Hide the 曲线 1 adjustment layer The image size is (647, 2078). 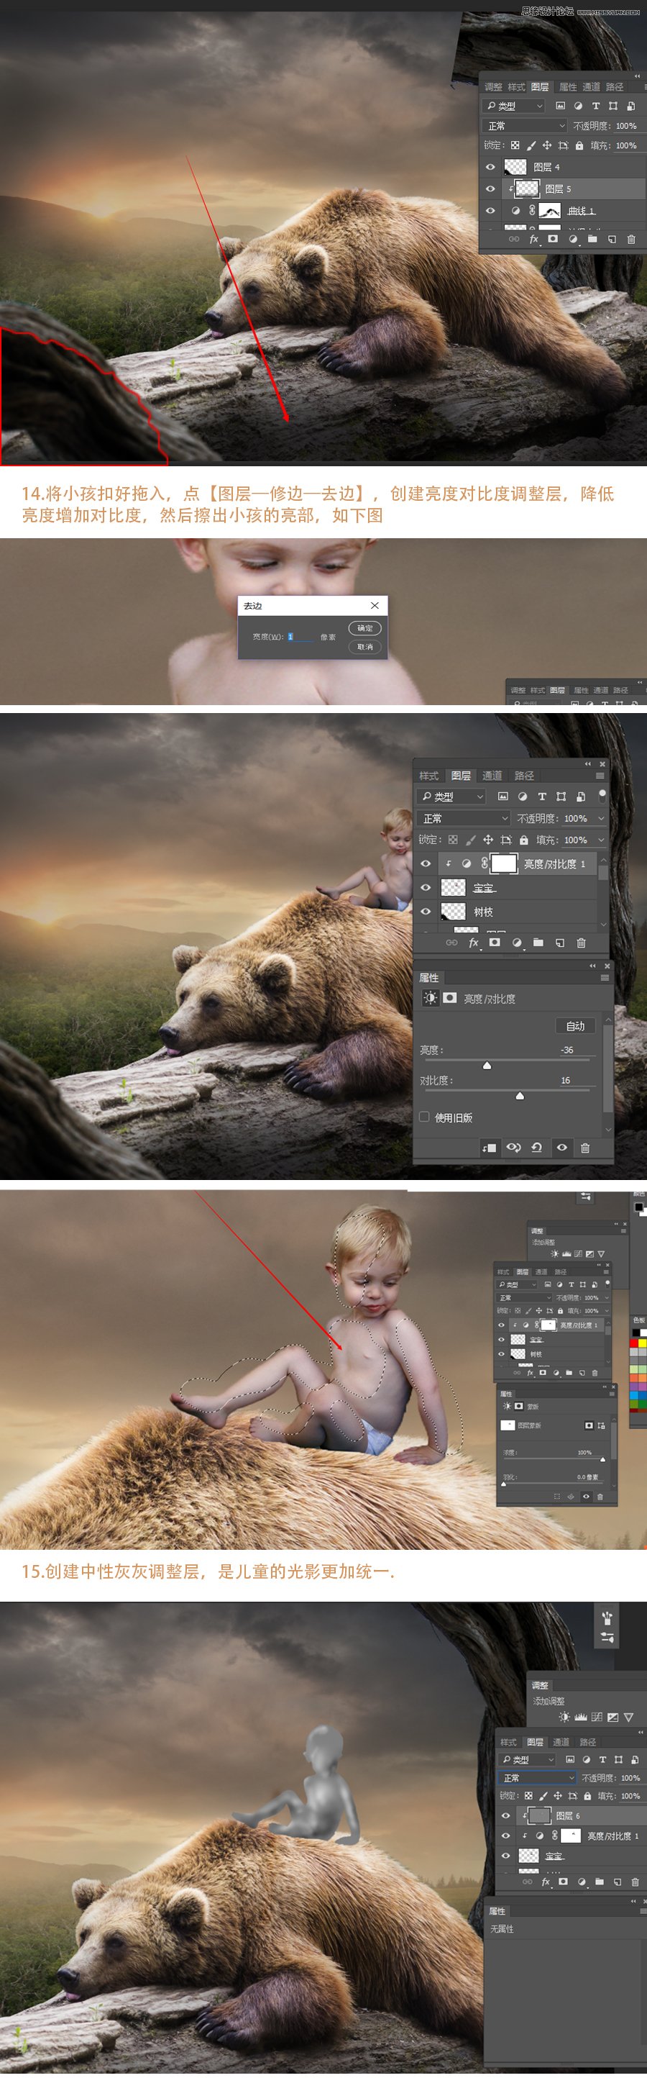pos(490,211)
